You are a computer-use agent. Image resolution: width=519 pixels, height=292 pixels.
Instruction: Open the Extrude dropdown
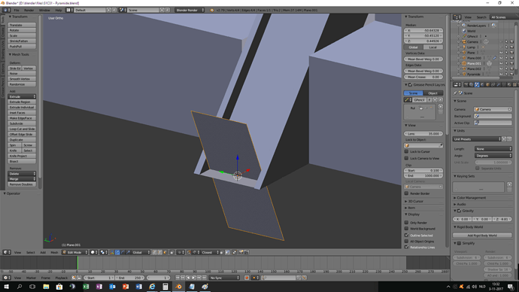[x=22, y=96]
